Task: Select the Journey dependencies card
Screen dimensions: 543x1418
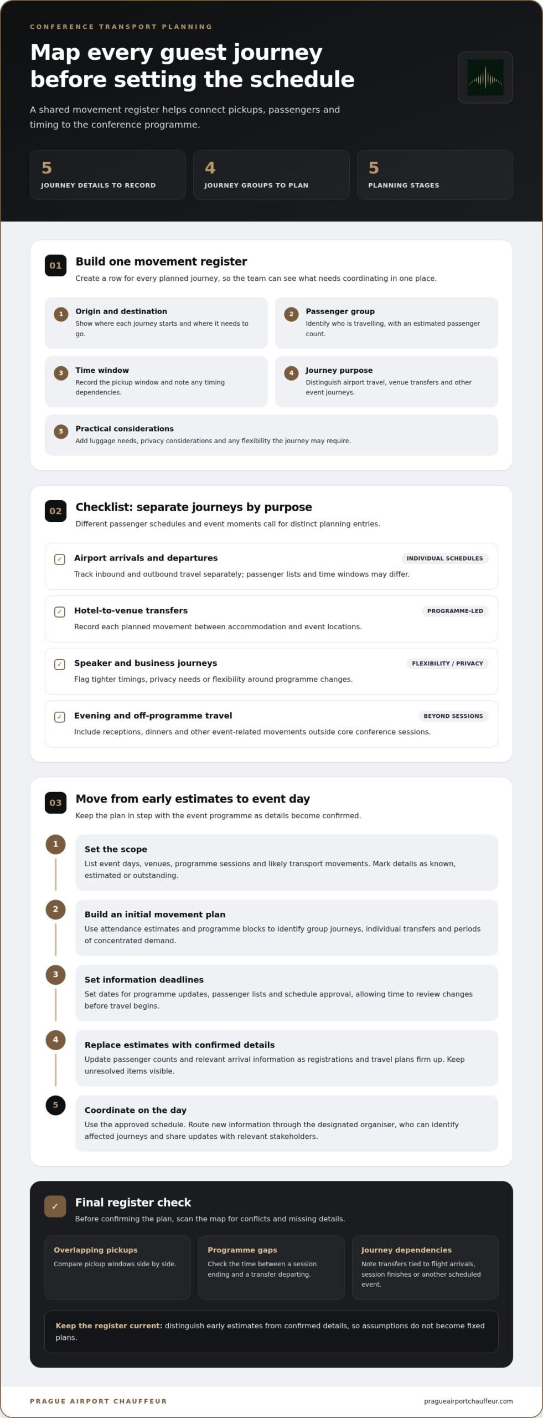Action: [x=425, y=1267]
